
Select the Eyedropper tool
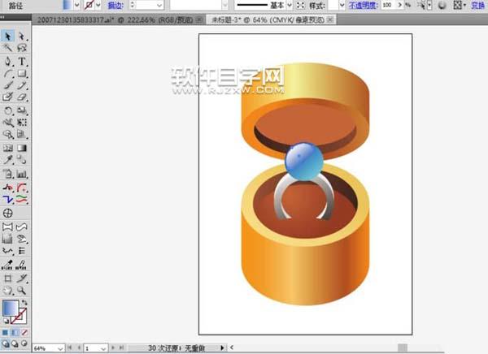8,160
